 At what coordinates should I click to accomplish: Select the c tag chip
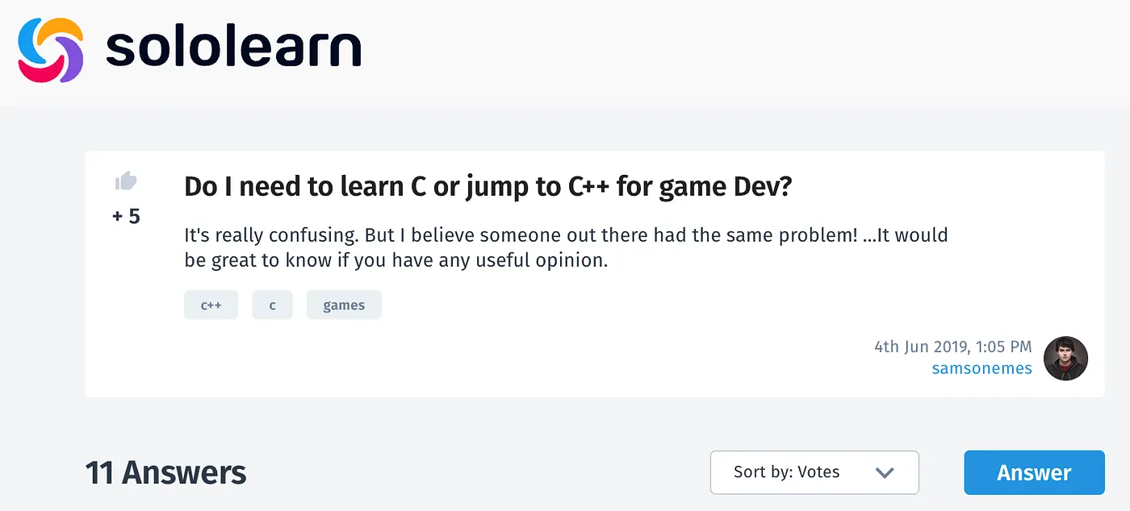pos(272,305)
